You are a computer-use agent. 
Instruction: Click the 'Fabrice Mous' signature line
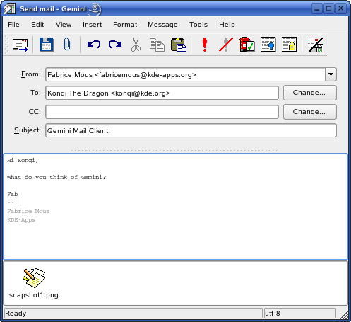click(28, 211)
